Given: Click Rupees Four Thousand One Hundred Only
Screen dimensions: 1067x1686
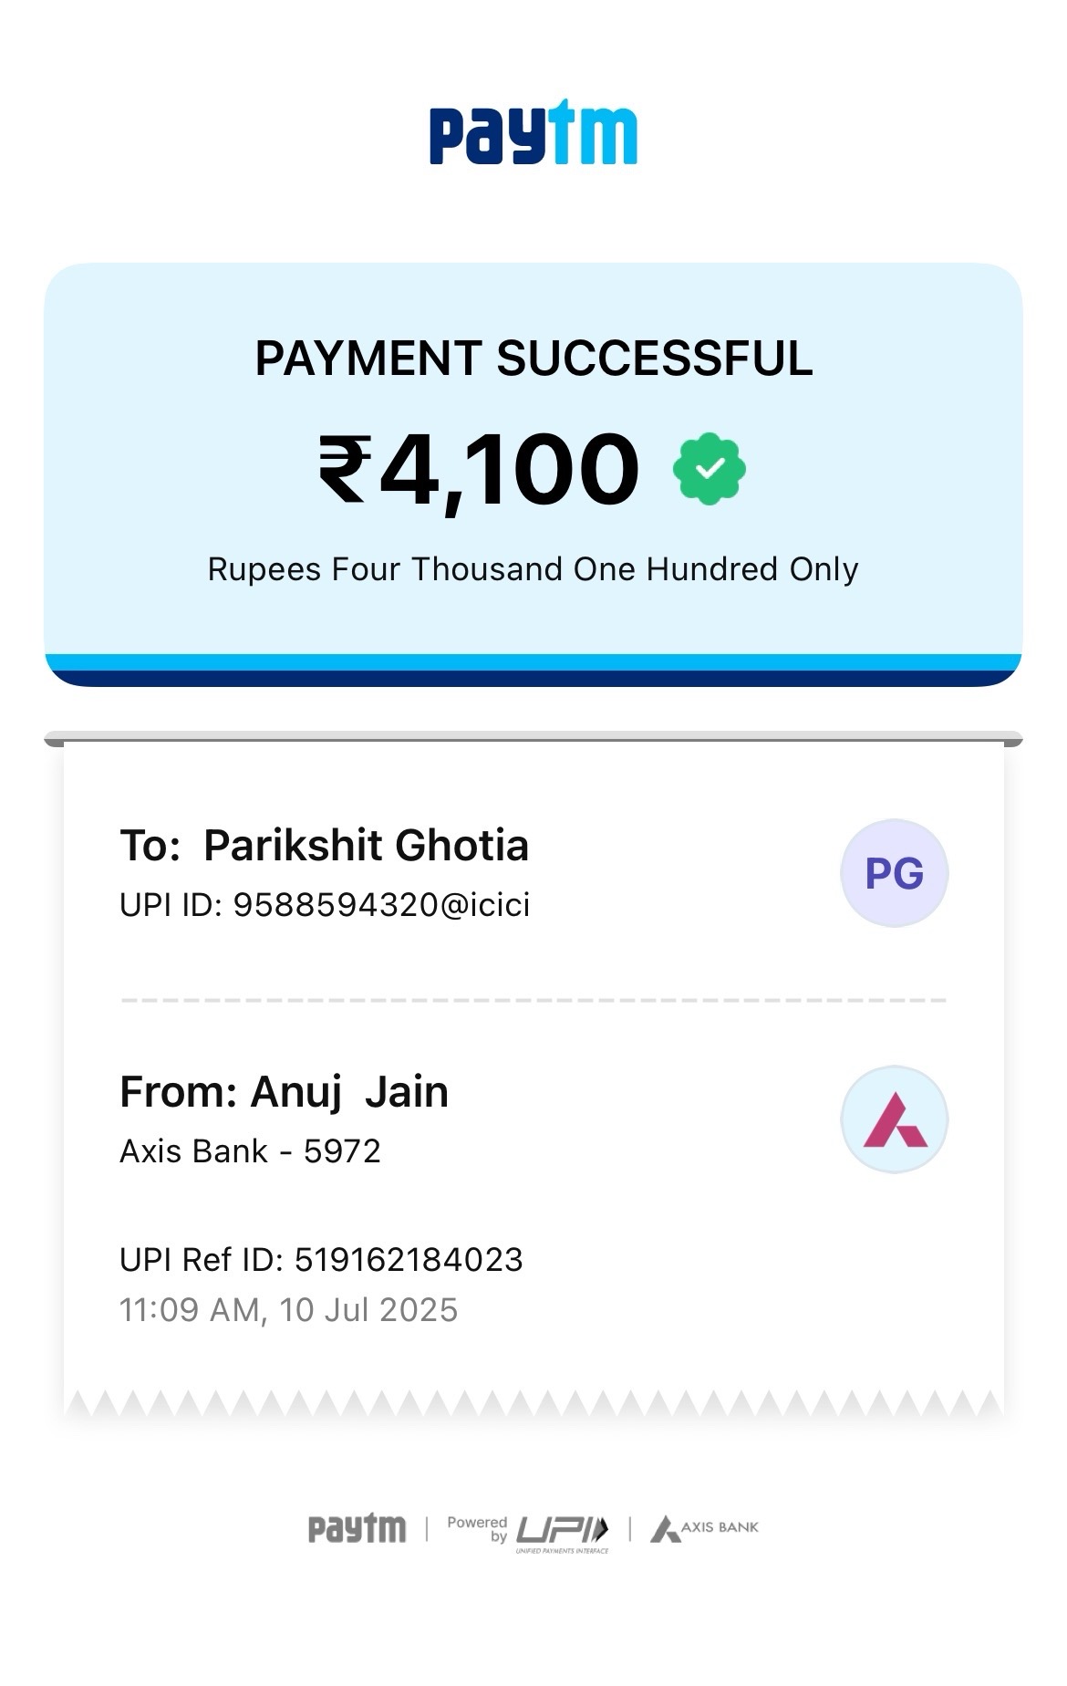Looking at the screenshot, I should [533, 569].
